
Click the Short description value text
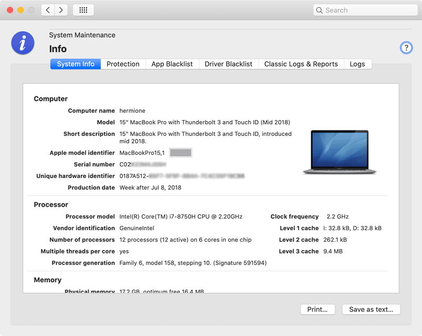click(206, 137)
